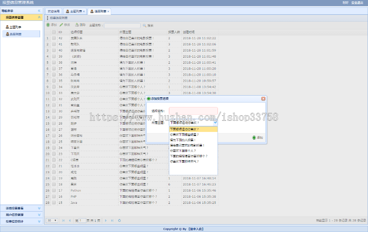
Task: Click the 投票选项列表 panel title
Action: (58, 18)
